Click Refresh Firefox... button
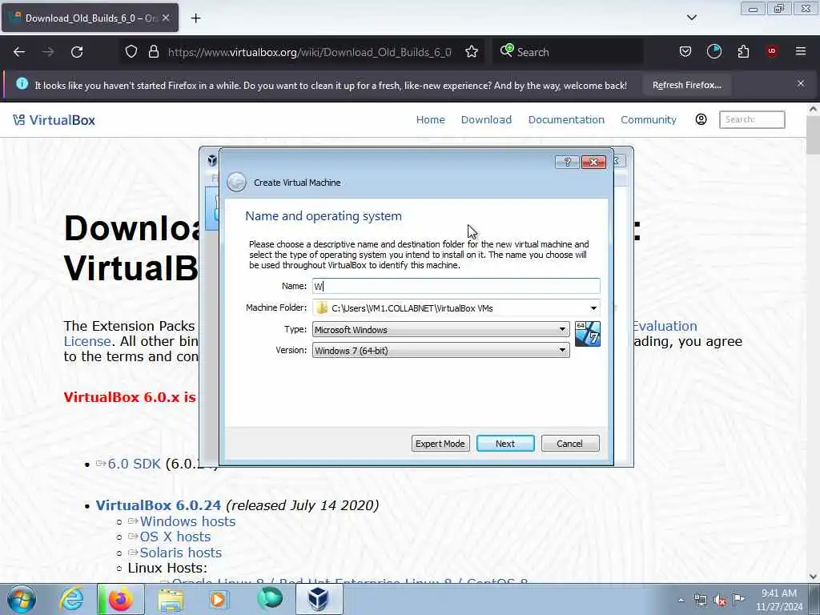This screenshot has width=820, height=615. tap(686, 85)
